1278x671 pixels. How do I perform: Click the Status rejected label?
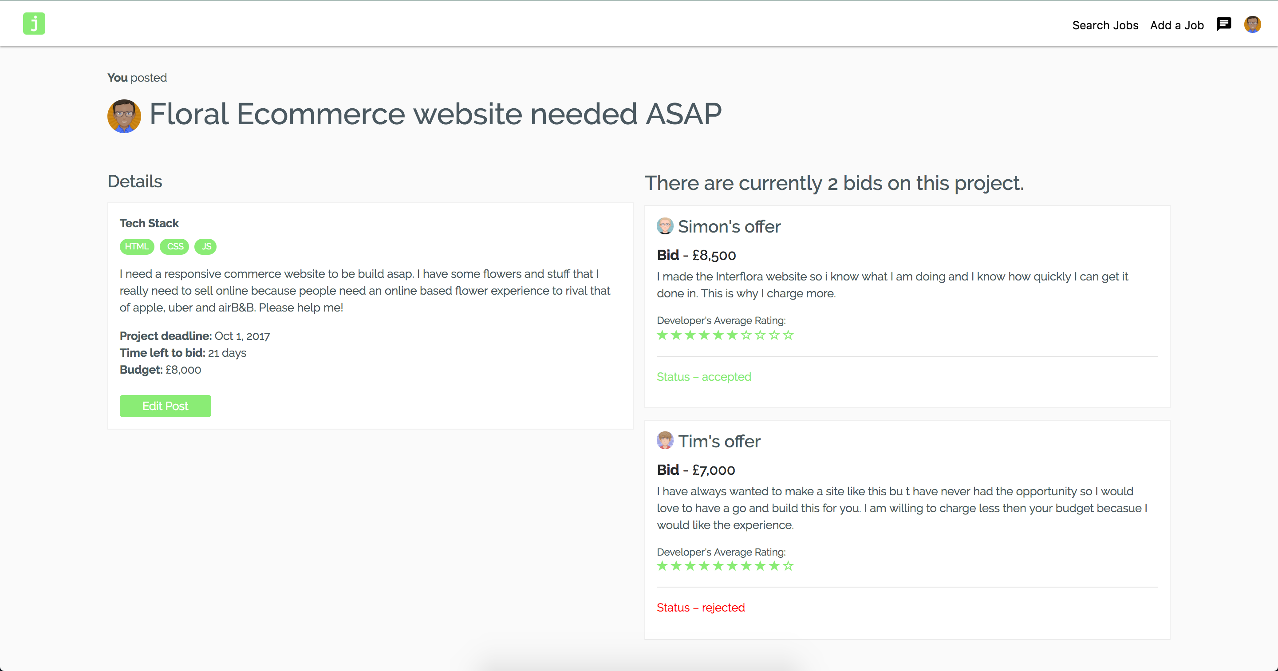701,608
